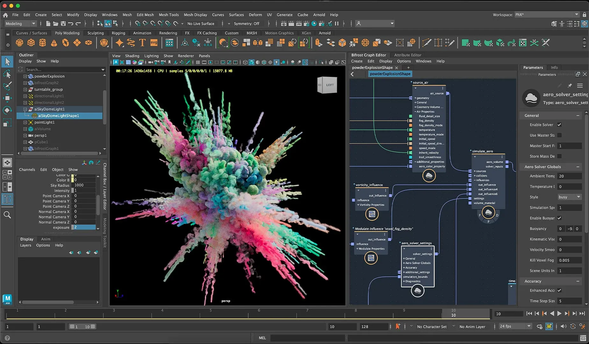The width and height of the screenshot is (589, 344).
Task: Create a polygon cube from the shelf
Action: click(31, 42)
